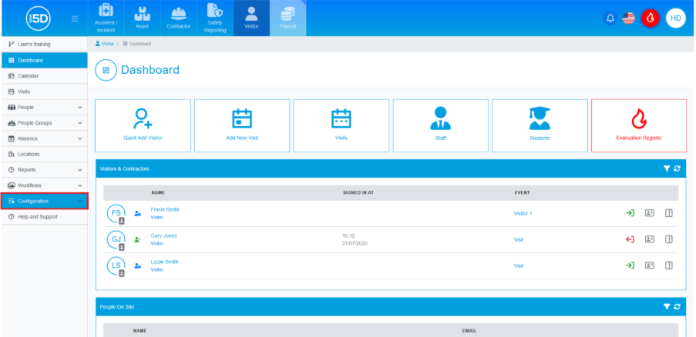The height and width of the screenshot is (337, 696).
Task: Click the red fire evacuation icon in header
Action: tap(651, 18)
